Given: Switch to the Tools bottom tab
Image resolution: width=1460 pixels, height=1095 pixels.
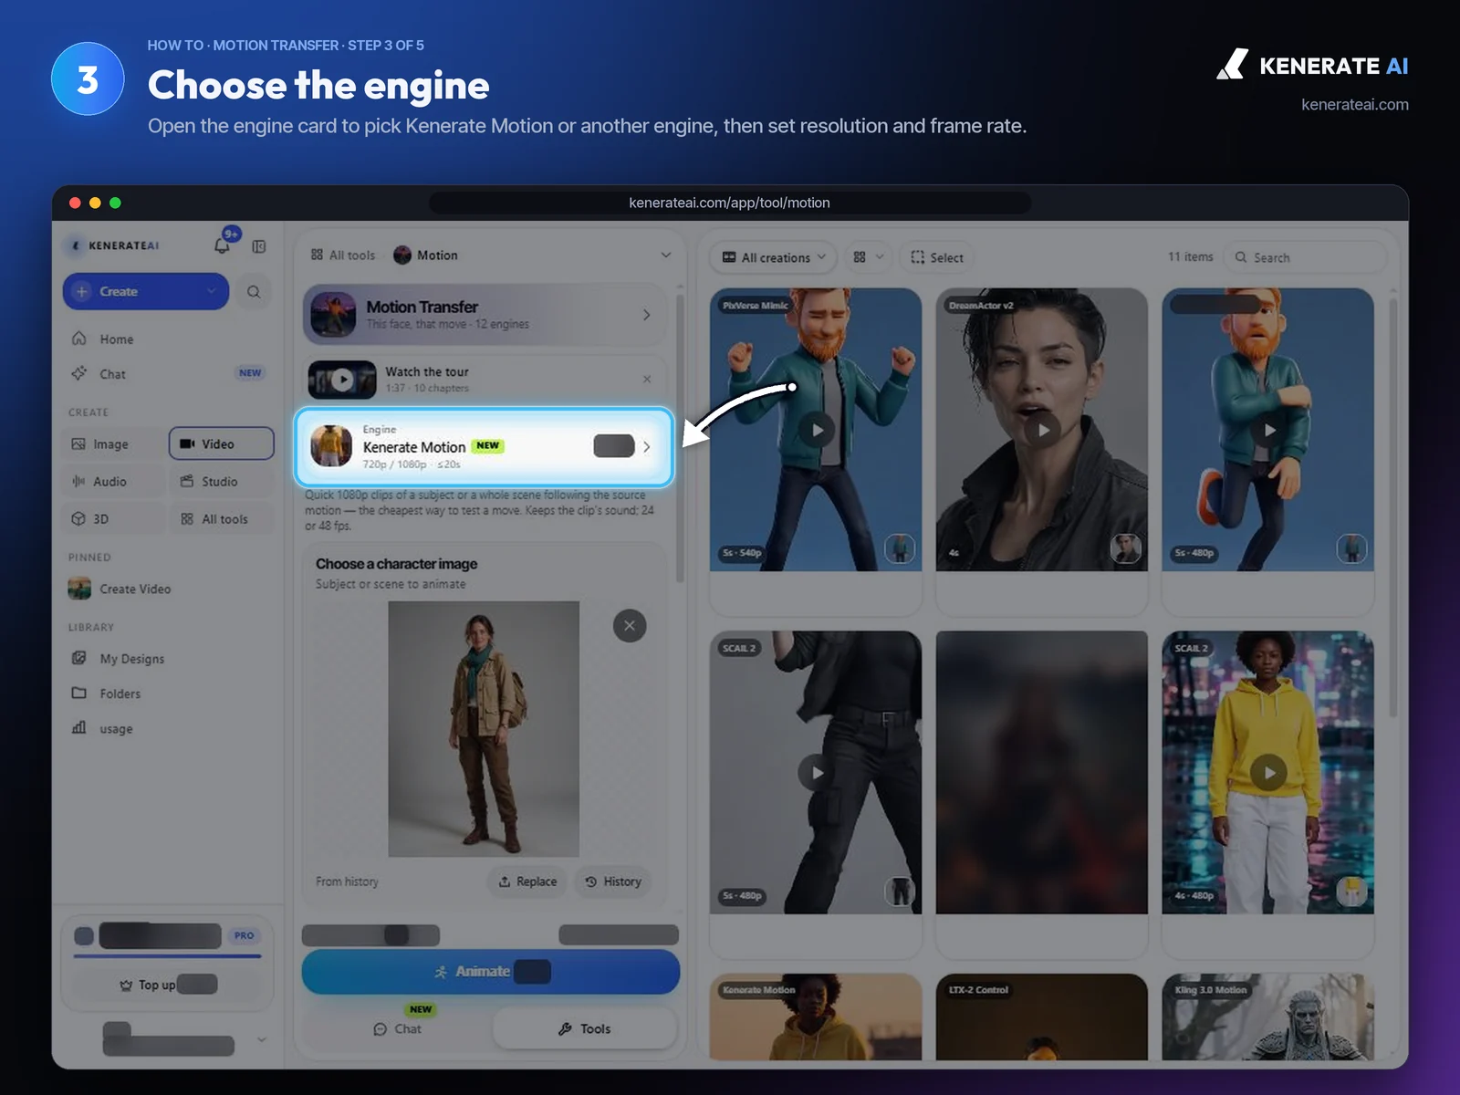Looking at the screenshot, I should point(585,1028).
